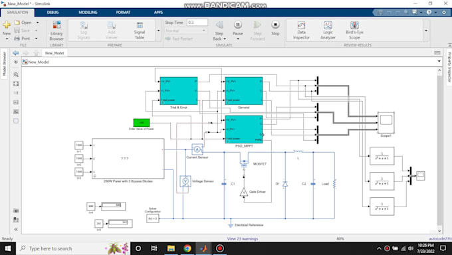Open the Pause button dropdown

[x=238, y=39]
